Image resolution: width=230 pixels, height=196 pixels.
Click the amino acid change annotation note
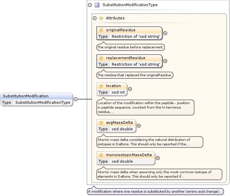point(156,192)
